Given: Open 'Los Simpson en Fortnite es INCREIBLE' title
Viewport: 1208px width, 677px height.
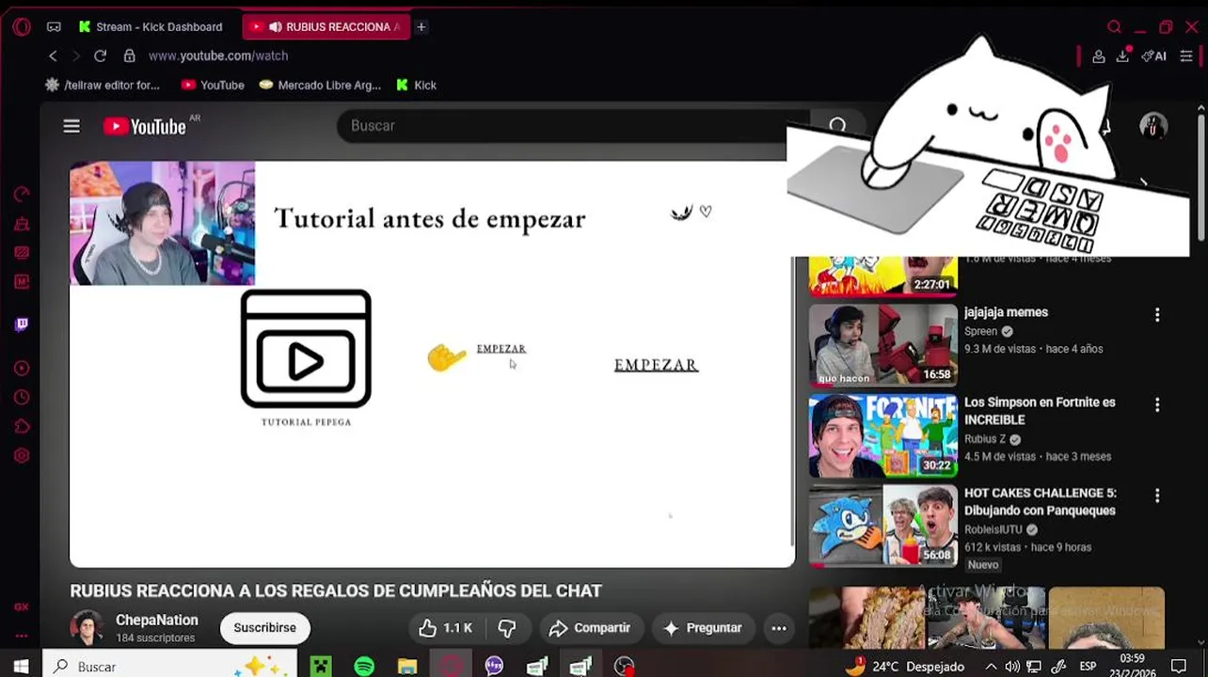Looking at the screenshot, I should pyautogui.click(x=1040, y=411).
